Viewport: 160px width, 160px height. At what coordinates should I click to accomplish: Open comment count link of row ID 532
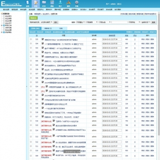[x=135, y=52]
